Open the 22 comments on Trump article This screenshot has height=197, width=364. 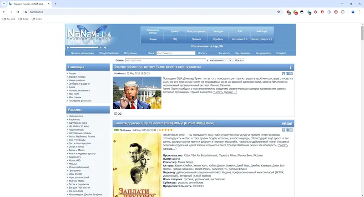tap(118, 114)
